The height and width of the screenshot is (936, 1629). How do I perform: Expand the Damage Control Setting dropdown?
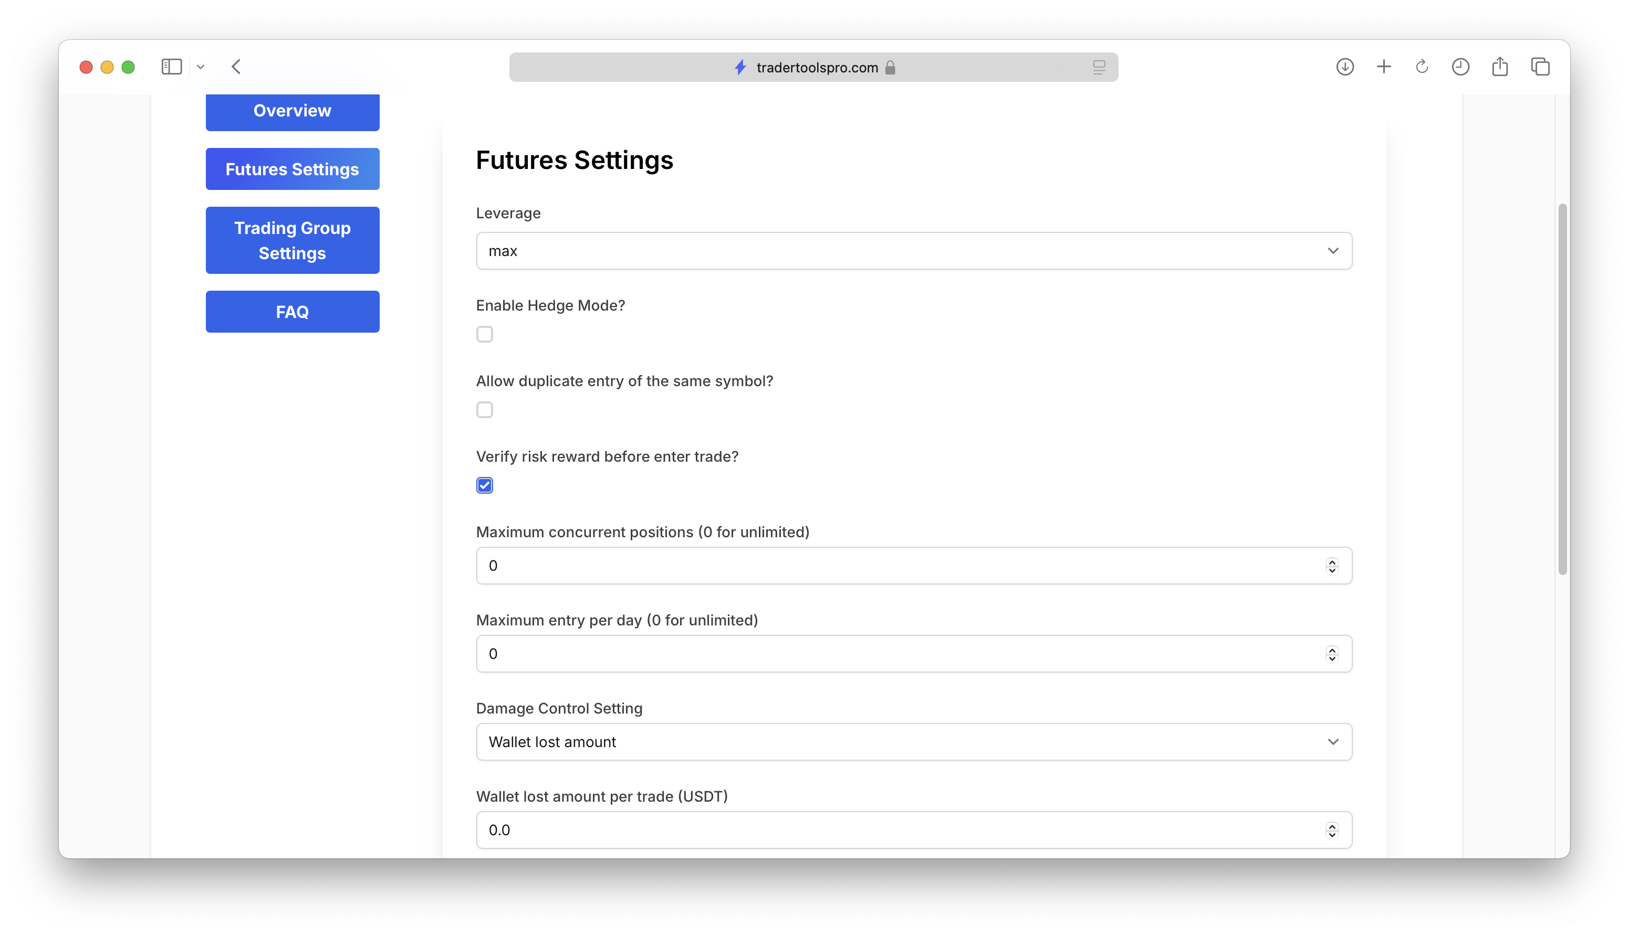[x=914, y=742]
